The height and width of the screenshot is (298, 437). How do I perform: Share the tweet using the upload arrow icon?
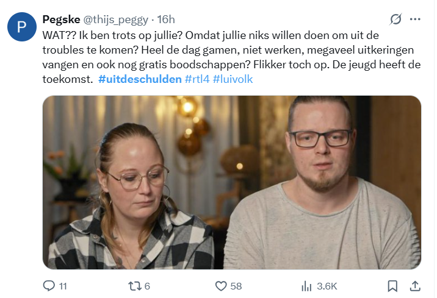pos(415,286)
